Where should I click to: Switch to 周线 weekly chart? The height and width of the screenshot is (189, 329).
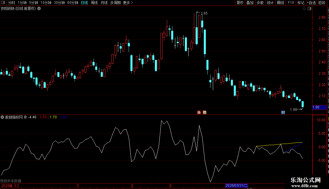(94, 3)
